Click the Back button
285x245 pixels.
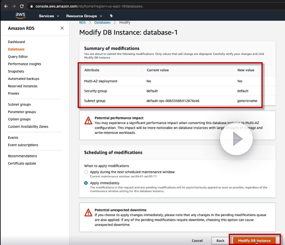tap(220, 241)
